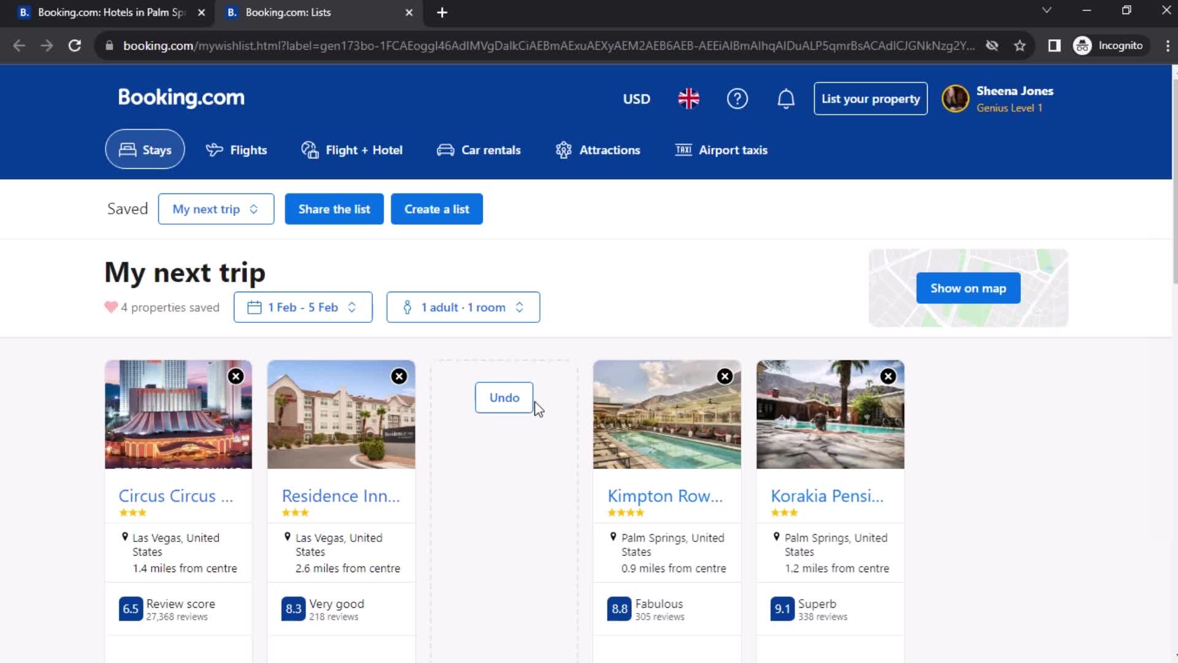Open the help question mark icon
The image size is (1178, 663).
[x=737, y=99]
